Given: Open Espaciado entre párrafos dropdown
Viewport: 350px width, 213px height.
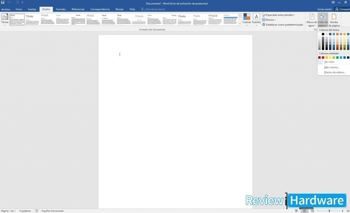Looking at the screenshot, I should click(x=278, y=15).
